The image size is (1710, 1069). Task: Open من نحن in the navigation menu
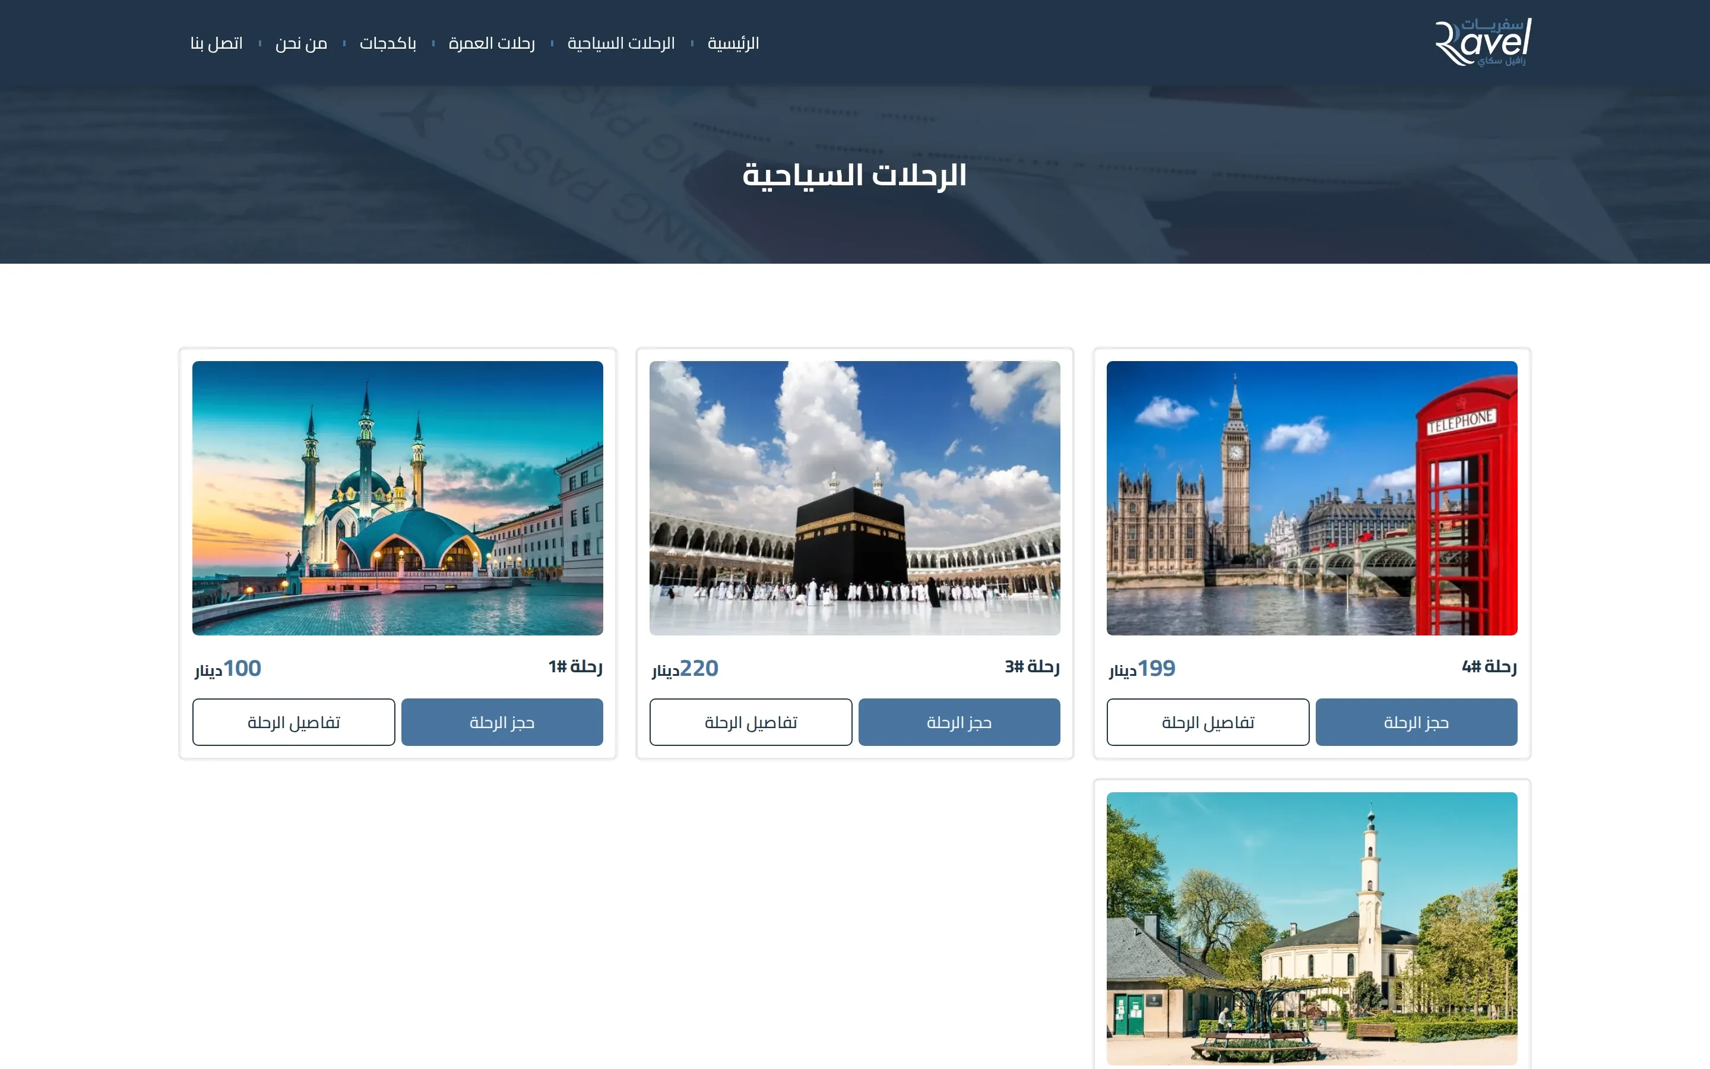[x=301, y=43]
